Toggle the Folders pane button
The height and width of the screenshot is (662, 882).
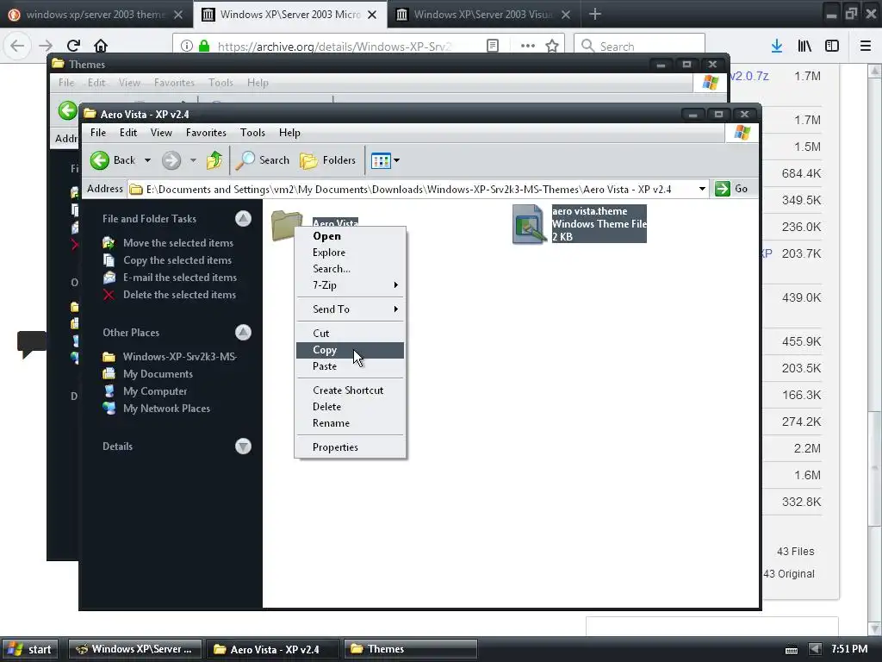pyautogui.click(x=327, y=160)
